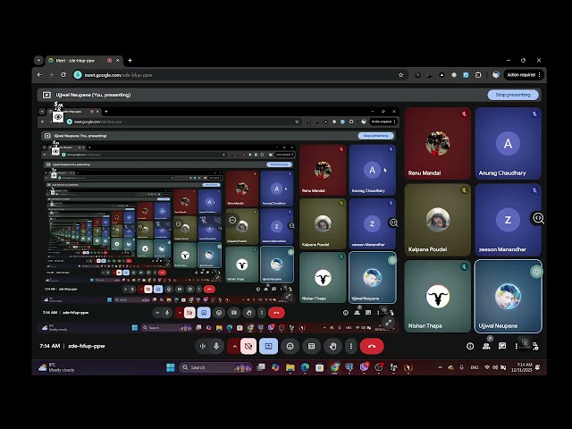Screen dimensions: 572x429
Task: Expand audio settings arrow beside microphone
Action: pos(203,346)
